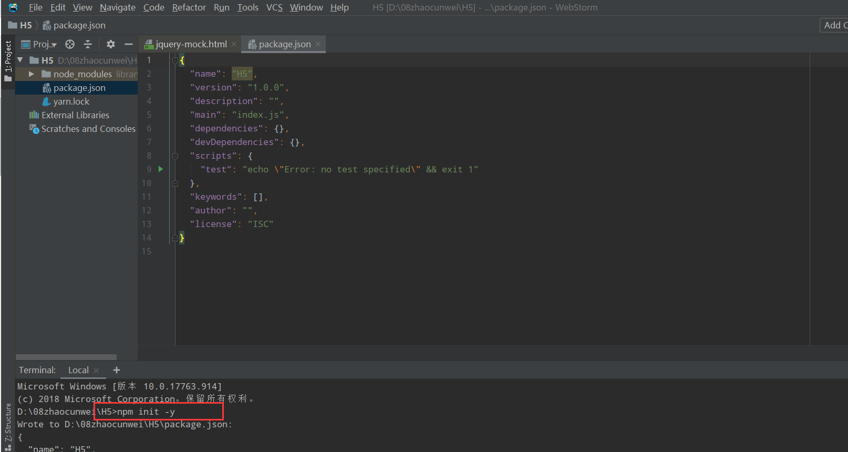Open the Run menu

pos(222,7)
